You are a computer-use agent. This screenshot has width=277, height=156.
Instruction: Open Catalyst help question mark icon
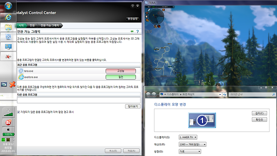[x=137, y=32]
